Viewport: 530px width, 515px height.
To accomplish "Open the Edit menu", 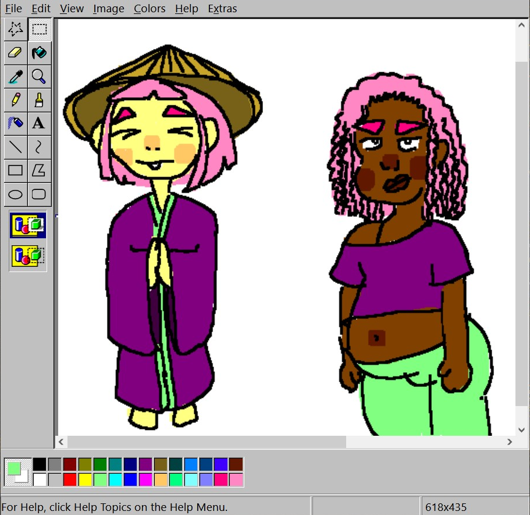I will 41,9.
